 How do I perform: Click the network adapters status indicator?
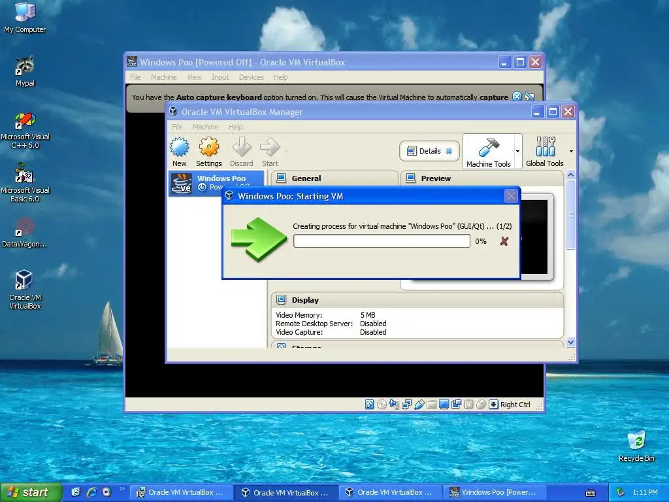tap(406, 404)
